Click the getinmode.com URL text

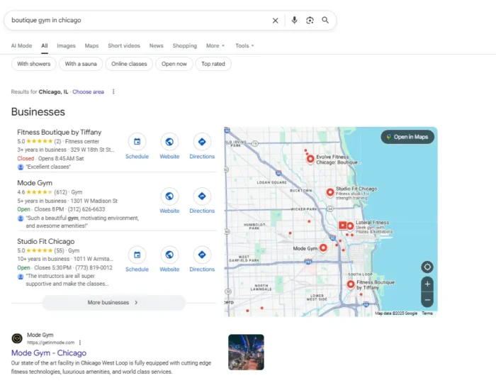(x=50, y=343)
